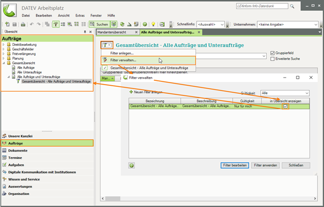The width and height of the screenshot is (324, 207).
Task: Click the horizontal scrollbar right arrow
Action: [x=315, y=198]
